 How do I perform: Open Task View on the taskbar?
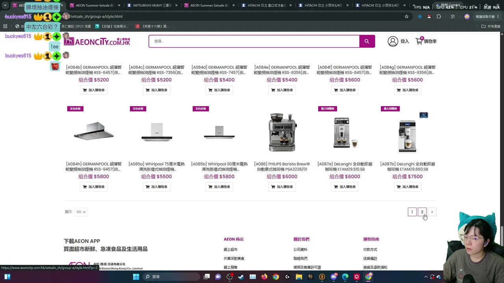pyautogui.click(x=207, y=277)
